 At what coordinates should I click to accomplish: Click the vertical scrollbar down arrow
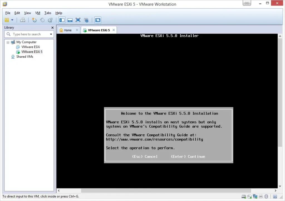(280, 186)
